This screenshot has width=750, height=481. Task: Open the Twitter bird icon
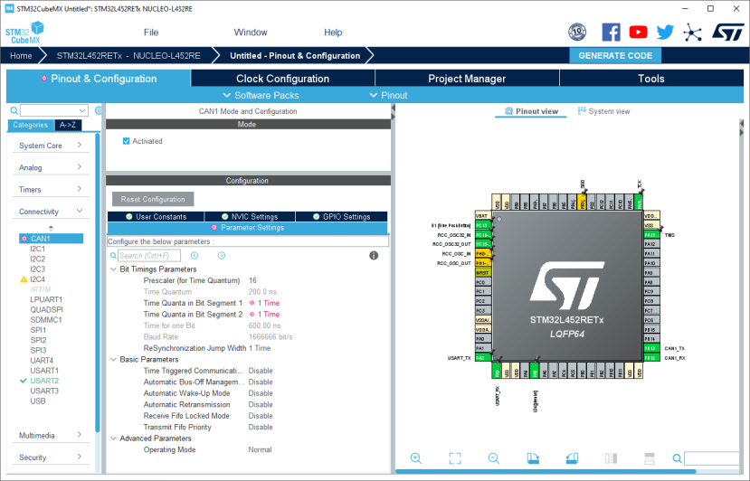click(665, 33)
